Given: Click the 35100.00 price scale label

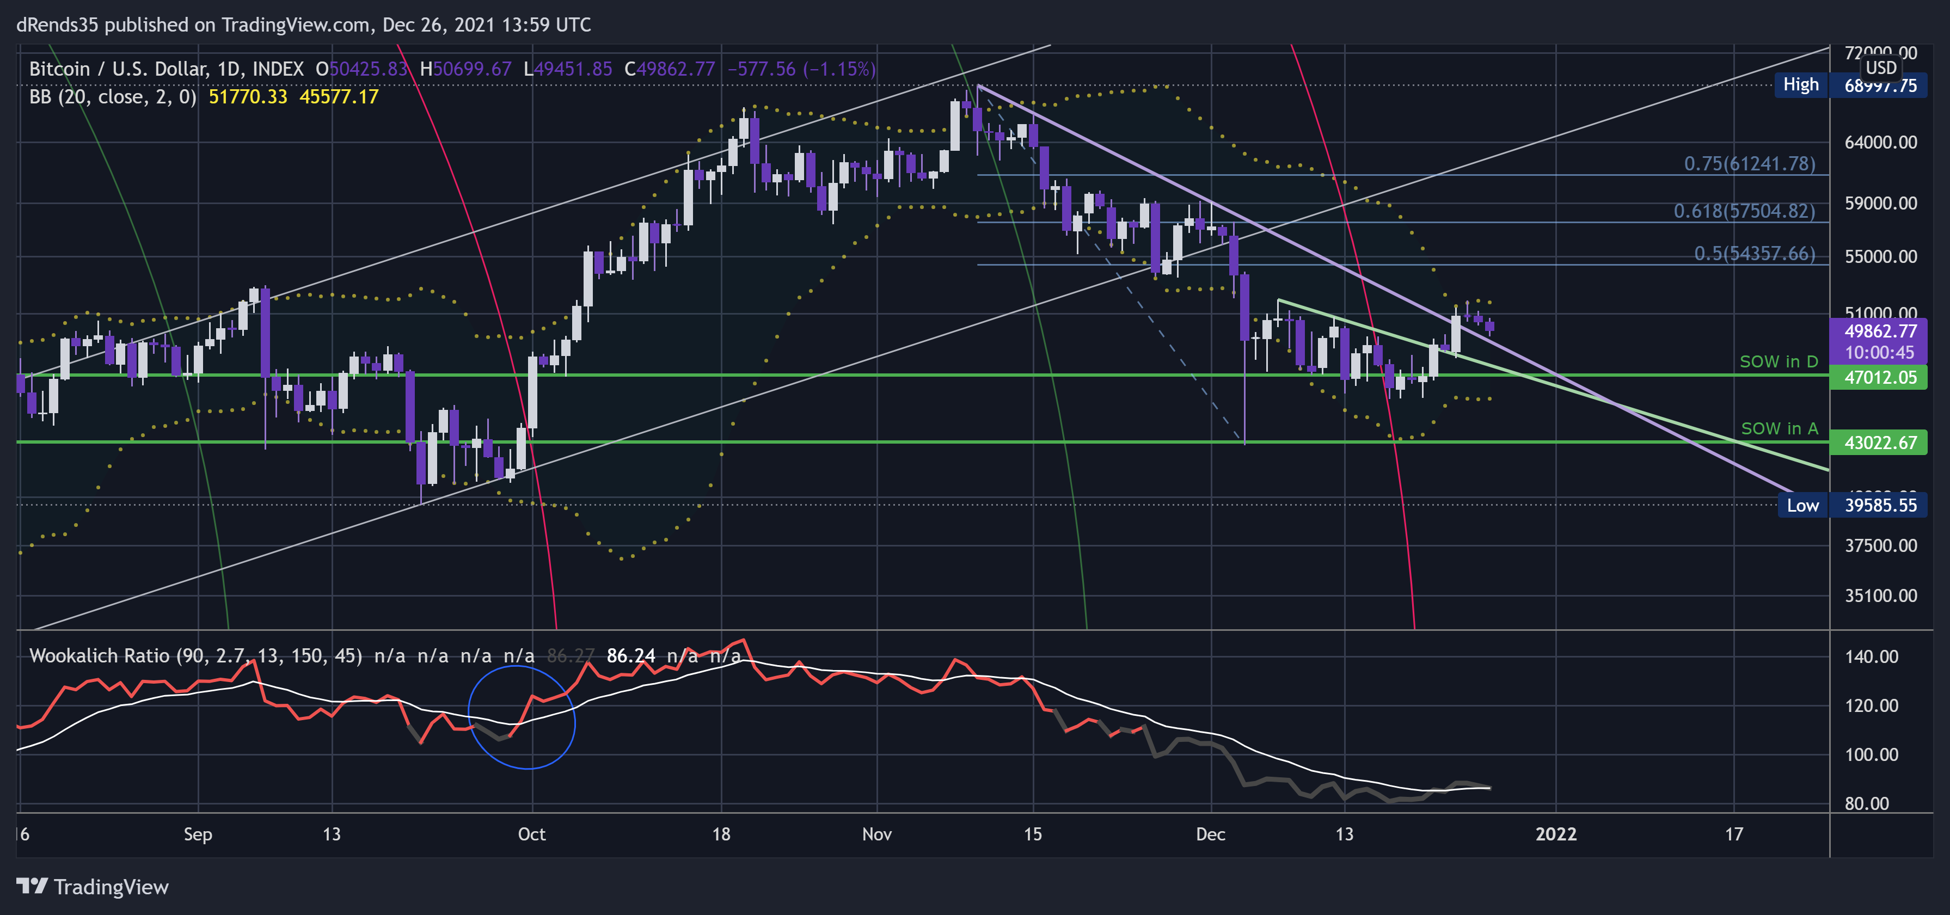Looking at the screenshot, I should (x=1880, y=595).
